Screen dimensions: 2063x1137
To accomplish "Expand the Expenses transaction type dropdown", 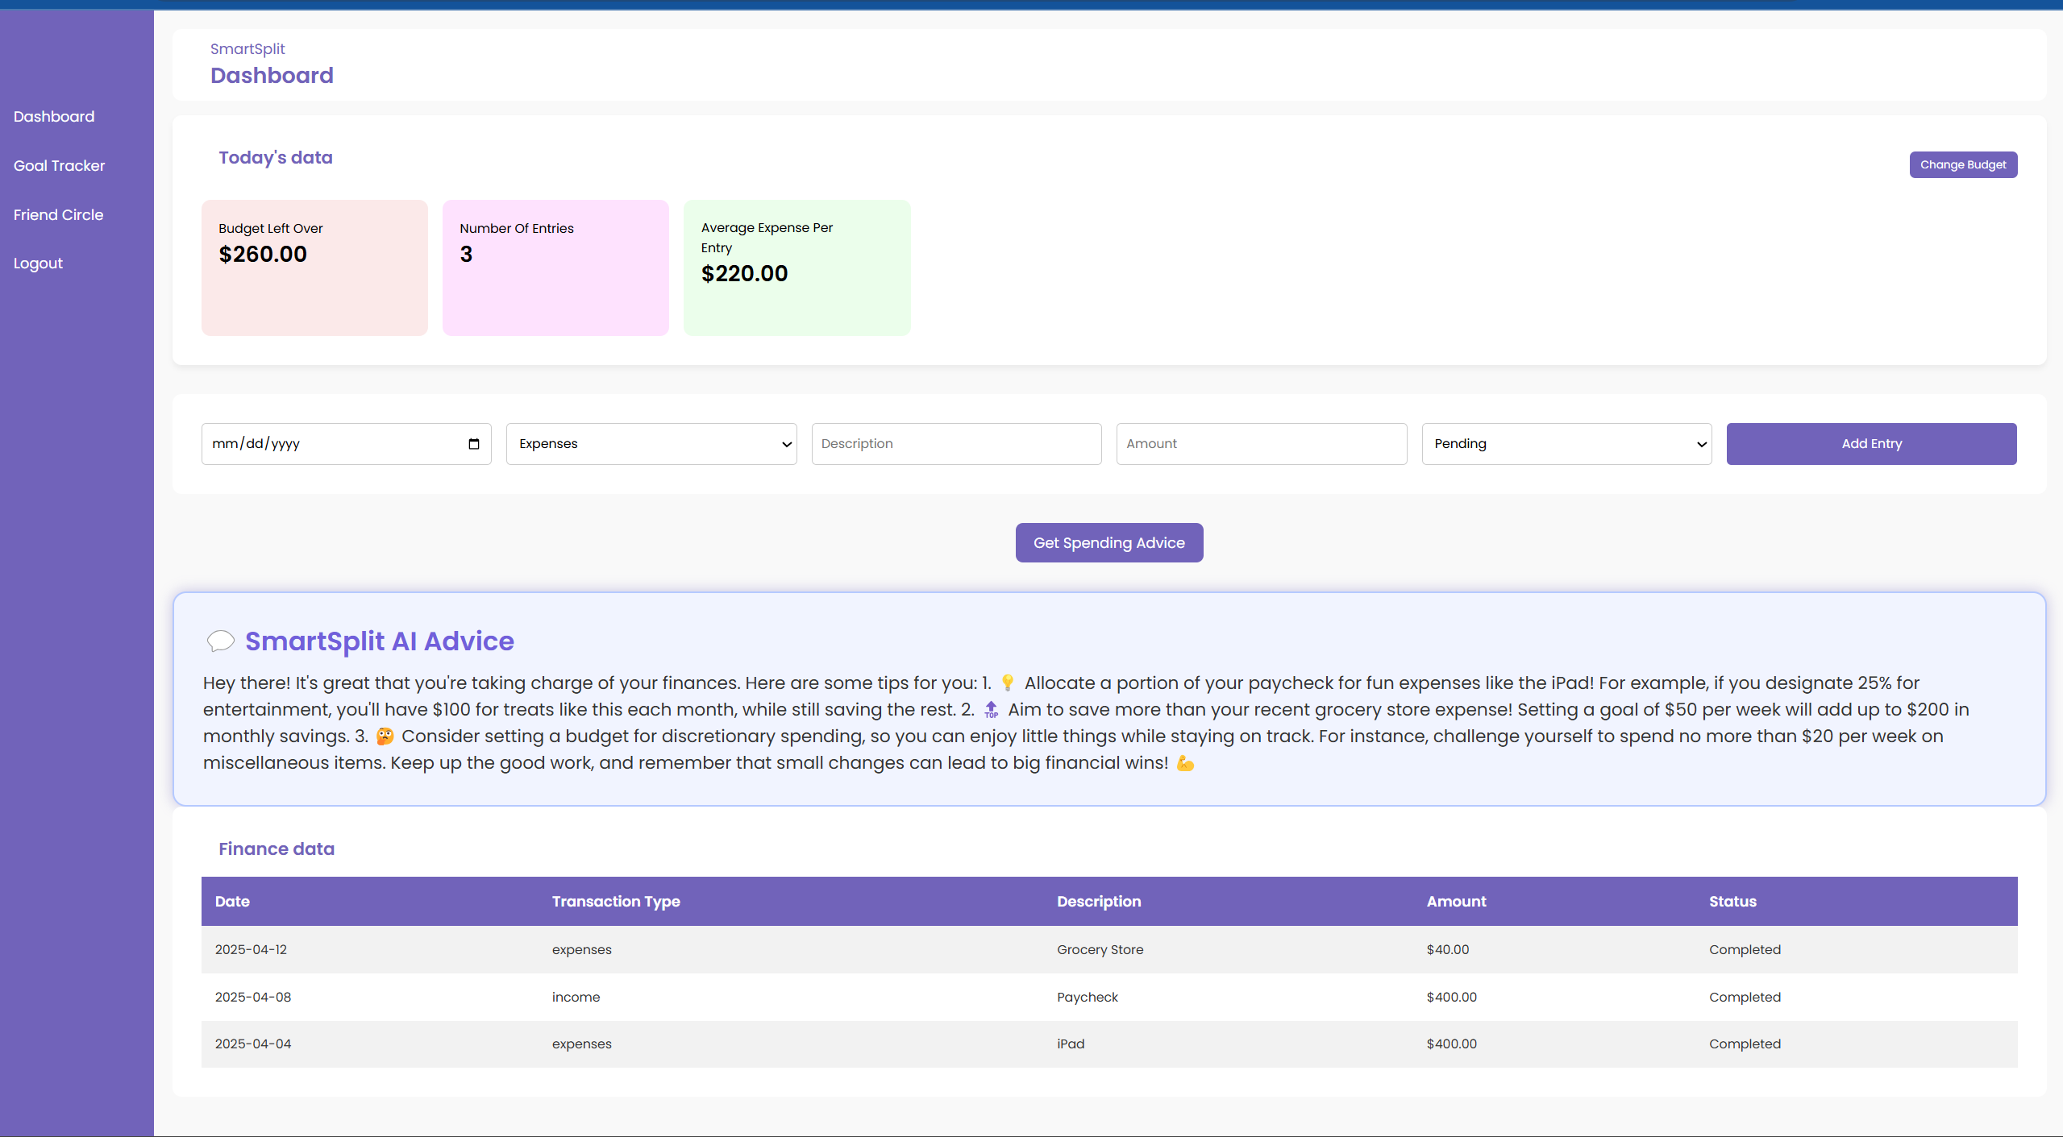I will click(x=651, y=444).
